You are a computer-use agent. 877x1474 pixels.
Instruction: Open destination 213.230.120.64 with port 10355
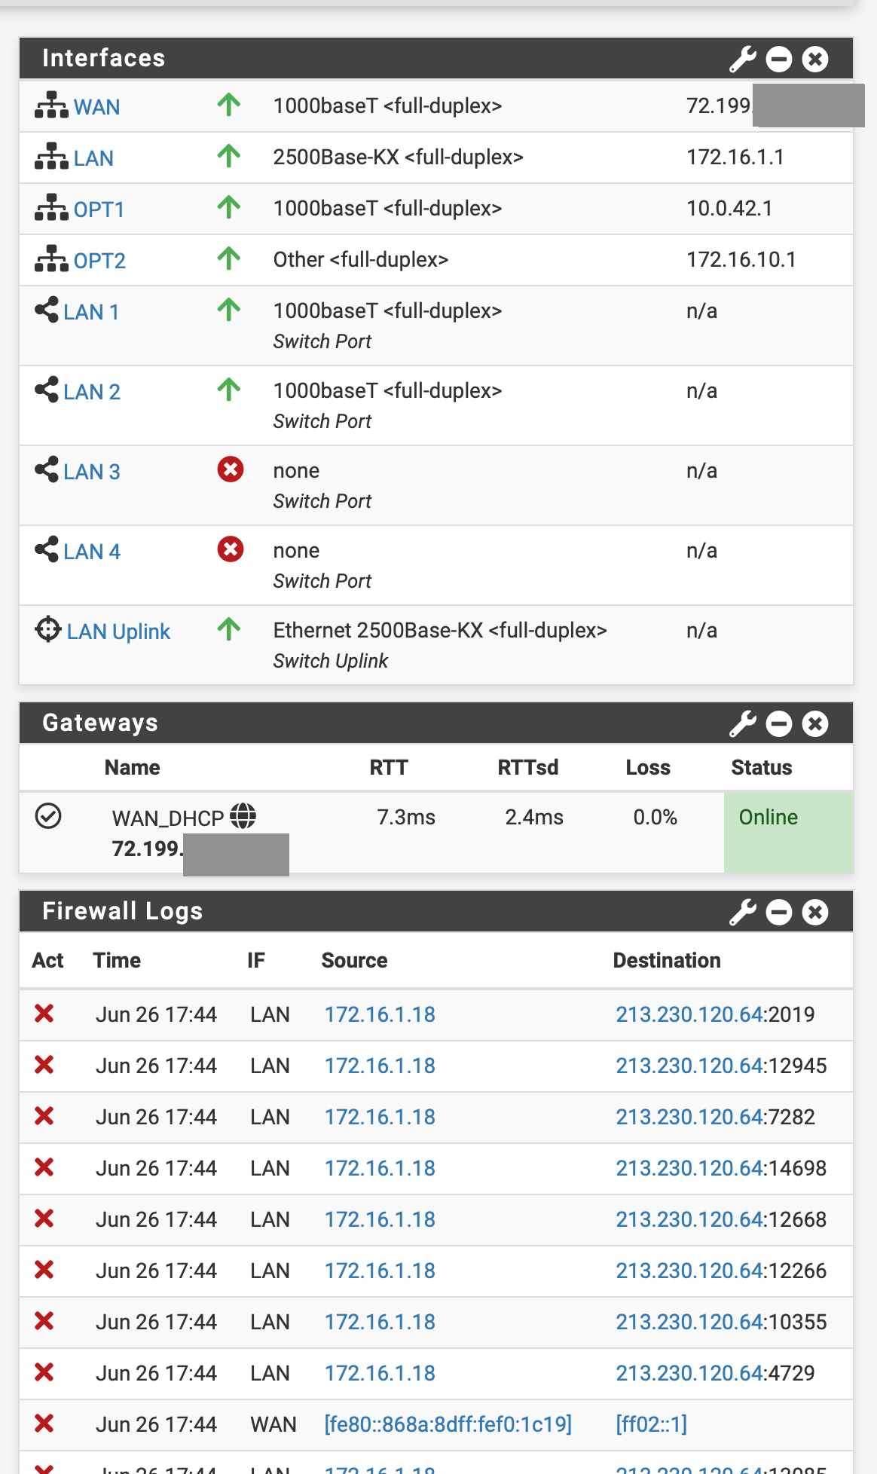(x=689, y=1322)
